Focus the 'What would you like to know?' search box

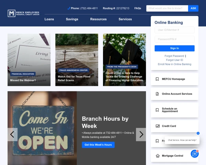coord(167,8)
